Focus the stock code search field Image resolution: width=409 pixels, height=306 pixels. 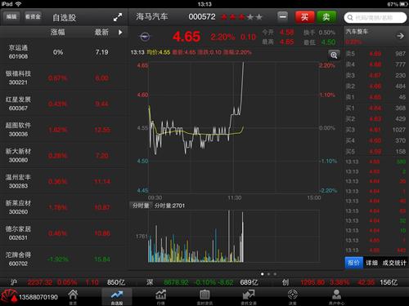[375, 18]
